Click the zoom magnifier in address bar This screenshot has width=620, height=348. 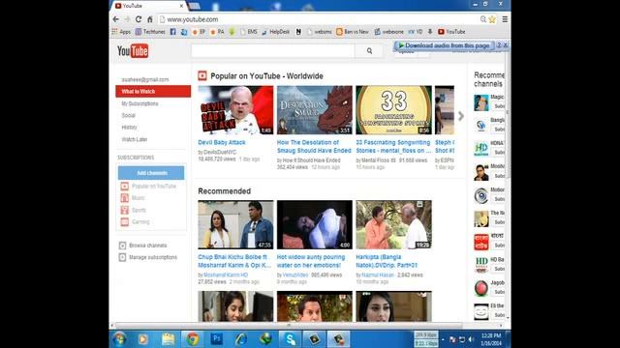point(483,19)
